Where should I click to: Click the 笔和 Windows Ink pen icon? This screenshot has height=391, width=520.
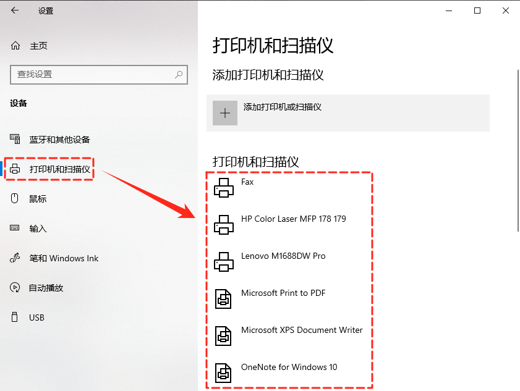(15, 258)
